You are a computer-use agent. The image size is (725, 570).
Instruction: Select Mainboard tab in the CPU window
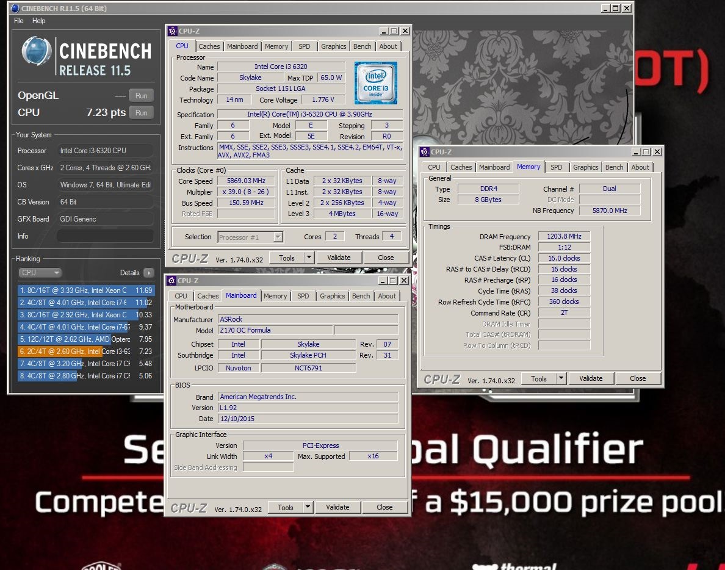point(242,46)
